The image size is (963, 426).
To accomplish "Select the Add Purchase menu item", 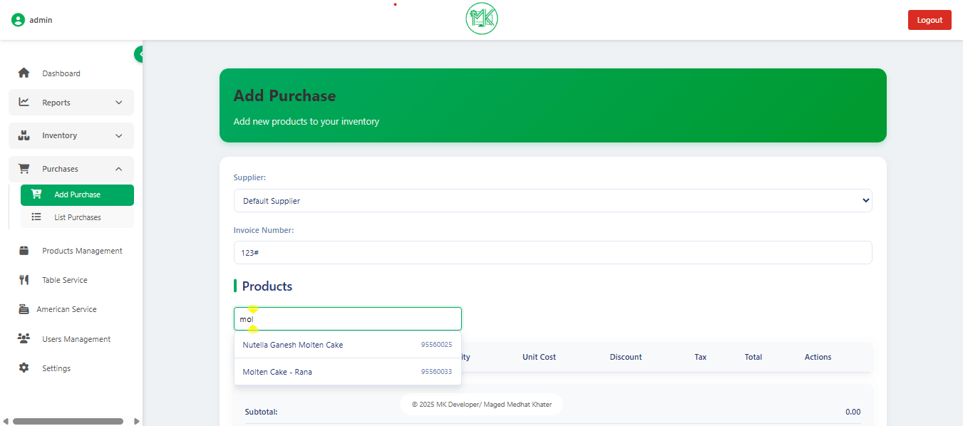I will coord(77,194).
